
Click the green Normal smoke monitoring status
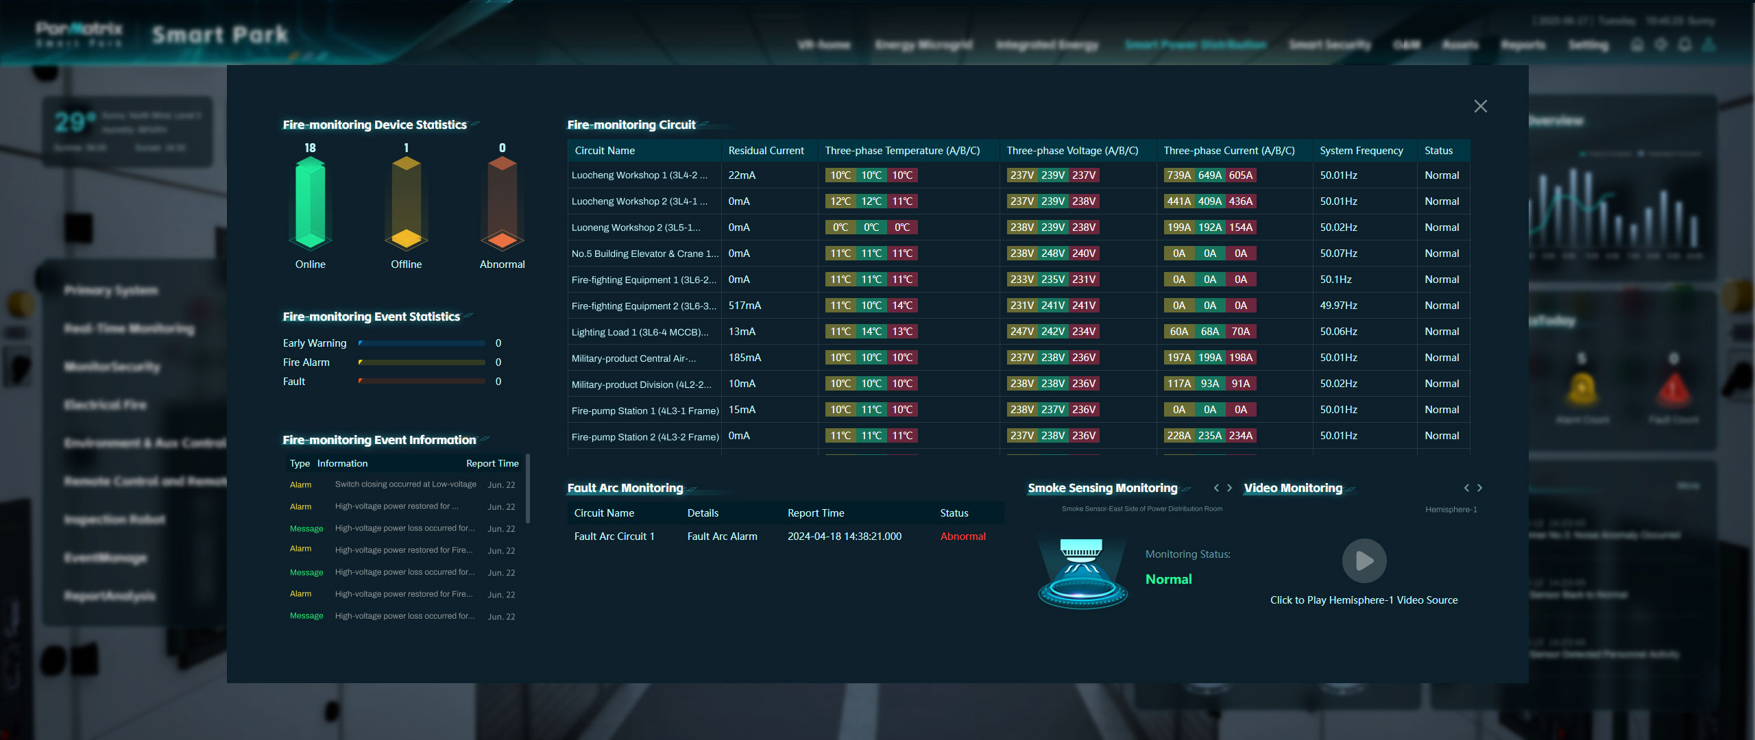point(1168,580)
